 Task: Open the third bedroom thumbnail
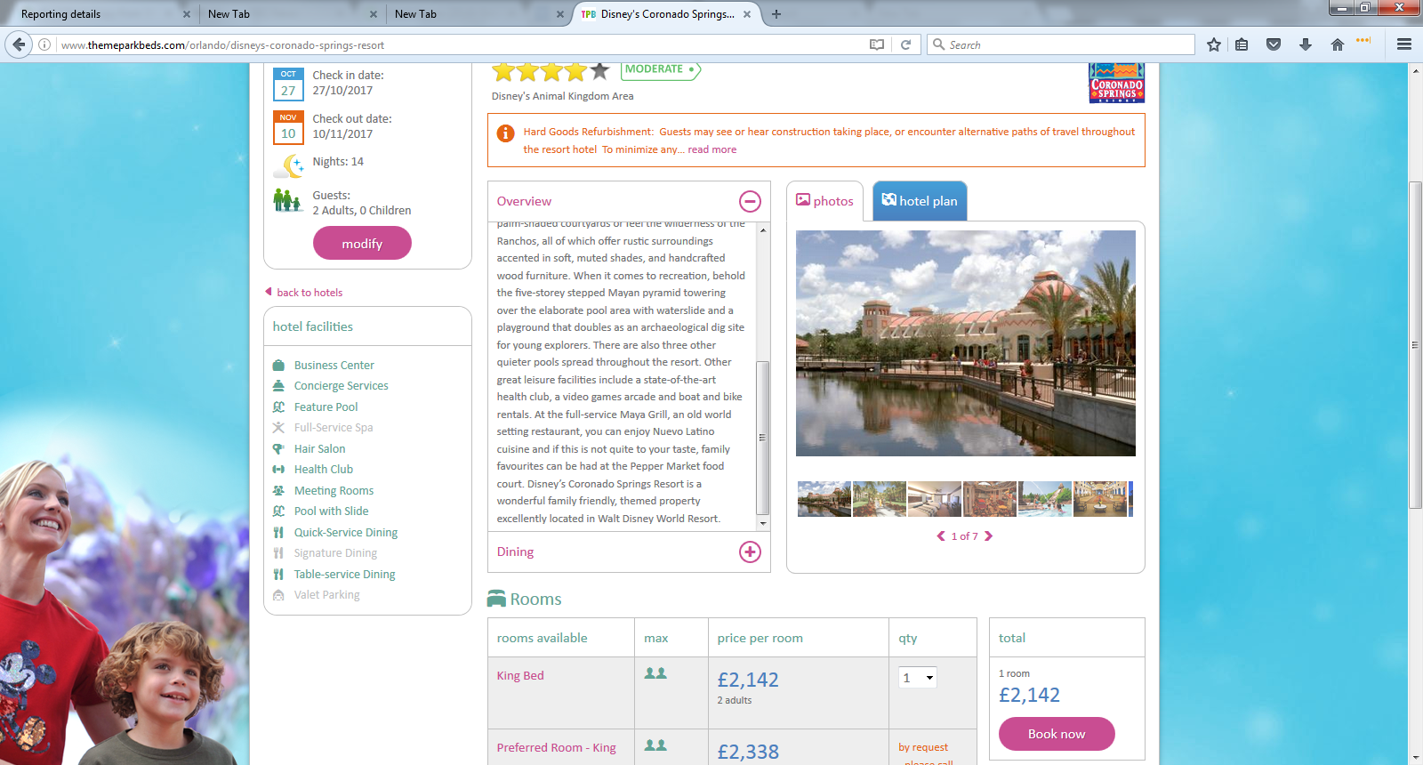[x=935, y=499]
